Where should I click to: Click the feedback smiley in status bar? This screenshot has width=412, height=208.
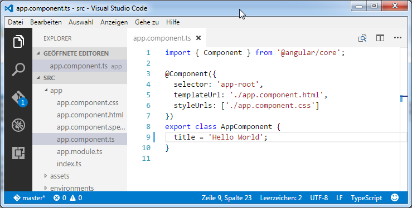[x=395, y=197]
